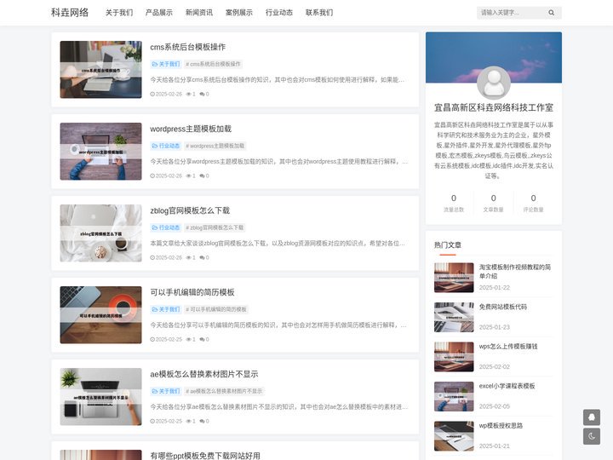This screenshot has width=613, height=460.
Task: Click the 文章数量 stat counter
Action: pyautogui.click(x=493, y=203)
